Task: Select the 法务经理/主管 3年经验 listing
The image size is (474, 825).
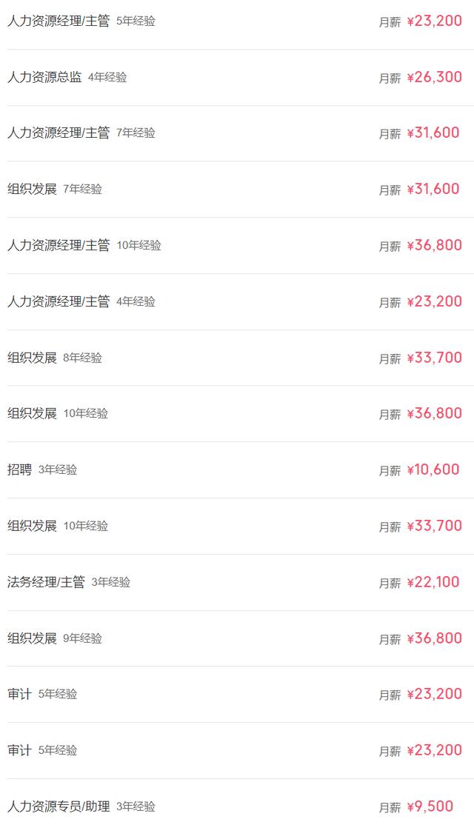Action: [x=46, y=582]
